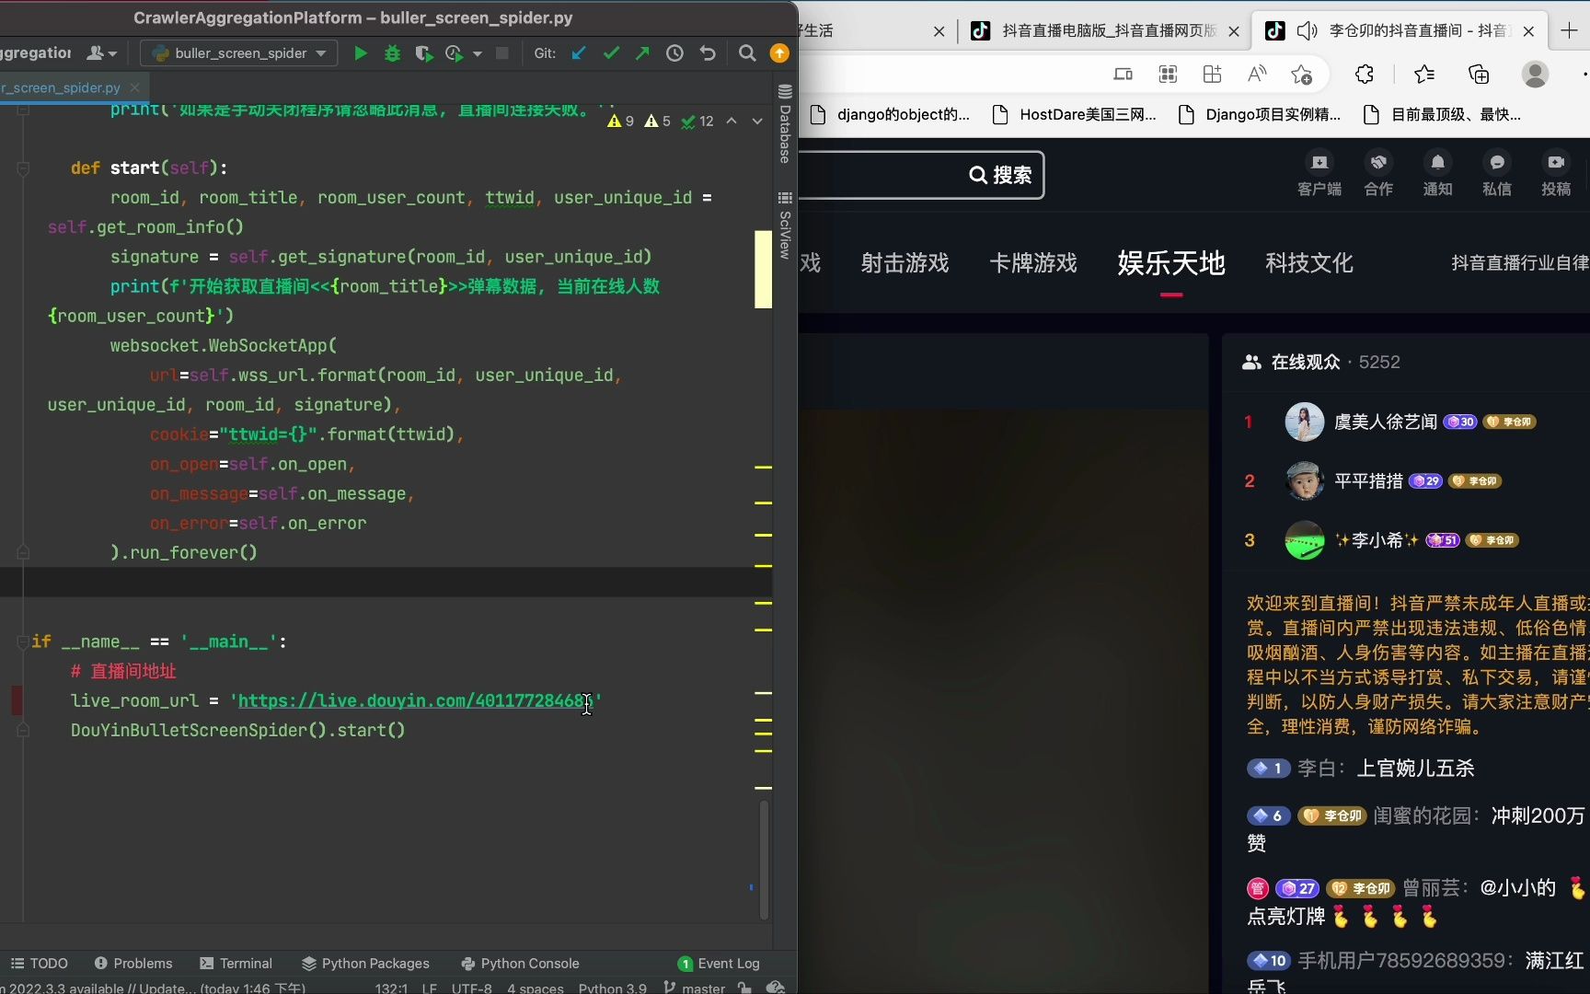This screenshot has width=1590, height=994.
Task: Select the 卡牌游戏 category tab
Action: 1032,263
